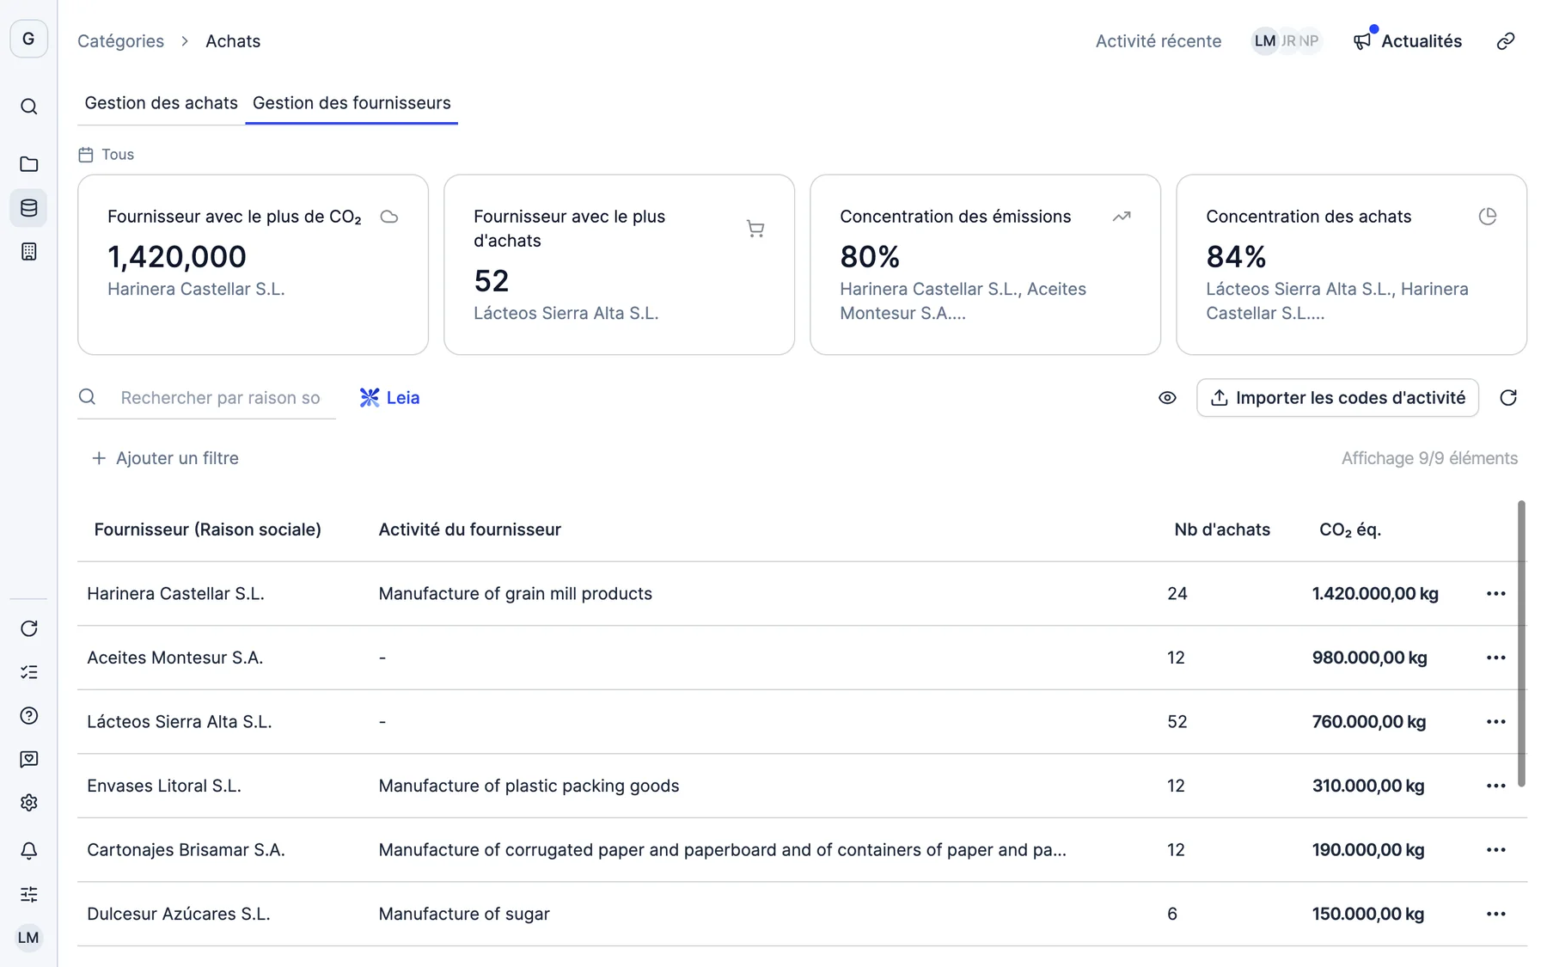Open row options for Envases Litoral S.L.

[1496, 786]
